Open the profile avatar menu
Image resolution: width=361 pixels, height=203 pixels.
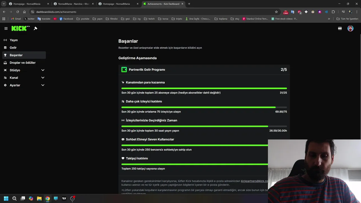pyautogui.click(x=350, y=28)
